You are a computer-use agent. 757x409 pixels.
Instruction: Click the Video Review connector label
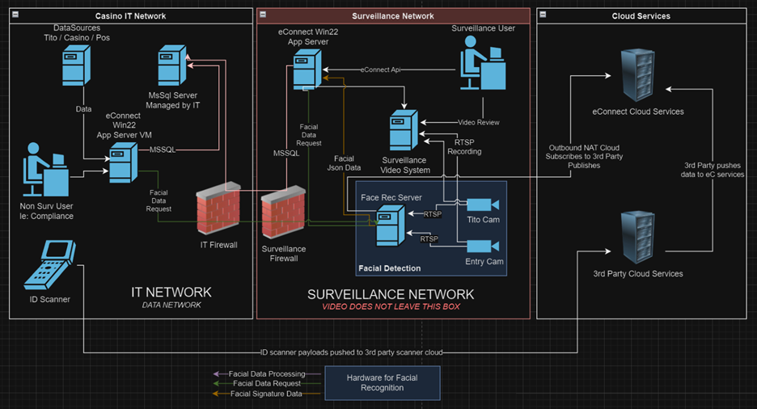pos(479,123)
